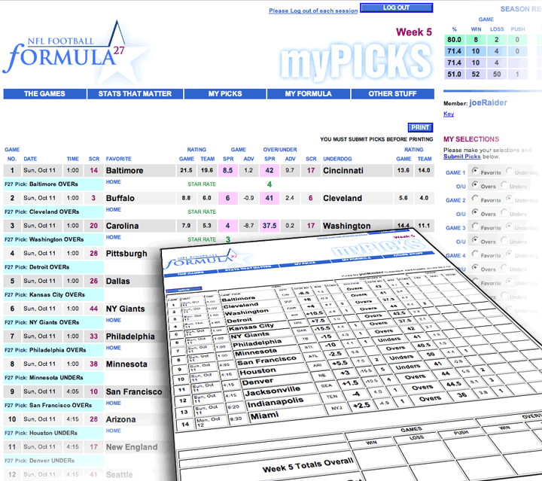This screenshot has height=481, width=542.
Task: Click 'F27 Pick: Minnesota UNDERs' row
Action: [53, 378]
